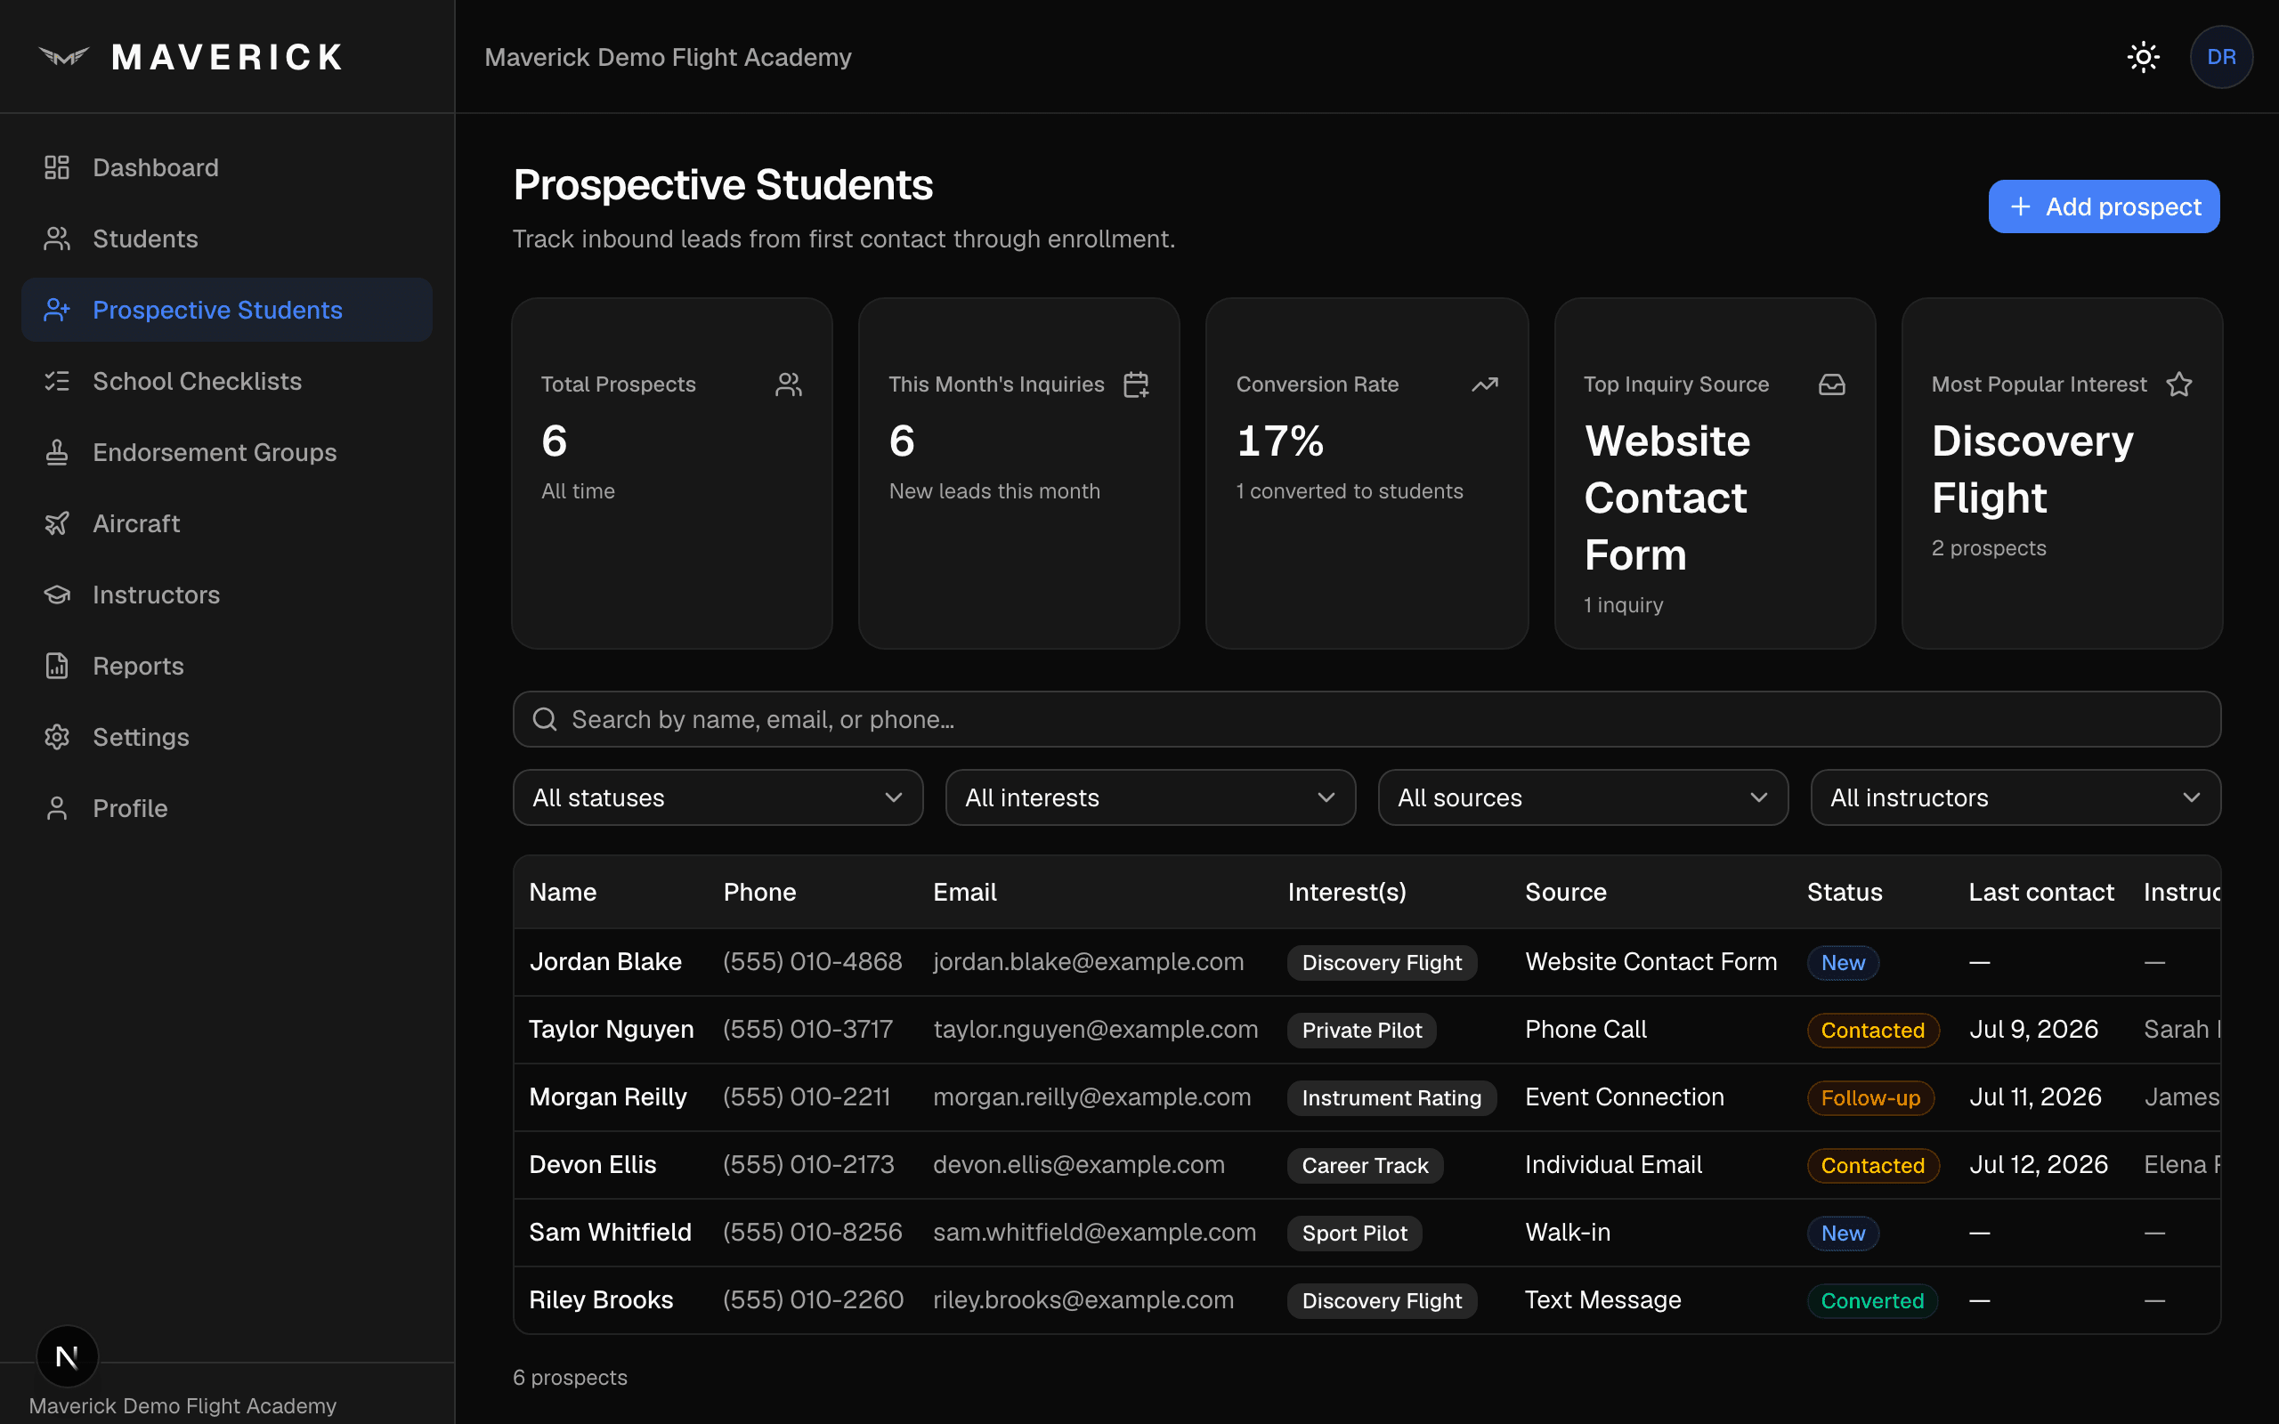Click the Students people icon in sidebar
This screenshot has height=1424, width=2279.
[x=58, y=239]
